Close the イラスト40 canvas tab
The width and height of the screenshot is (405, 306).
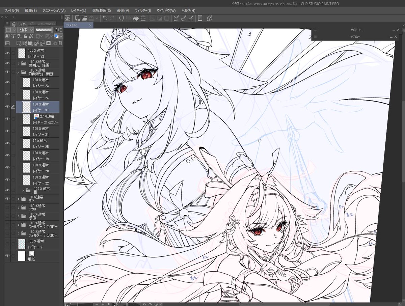point(90,25)
